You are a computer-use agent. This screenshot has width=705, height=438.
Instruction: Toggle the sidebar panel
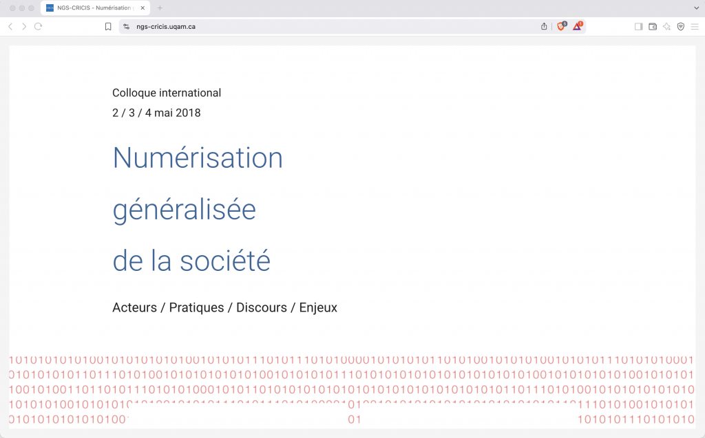click(x=638, y=26)
